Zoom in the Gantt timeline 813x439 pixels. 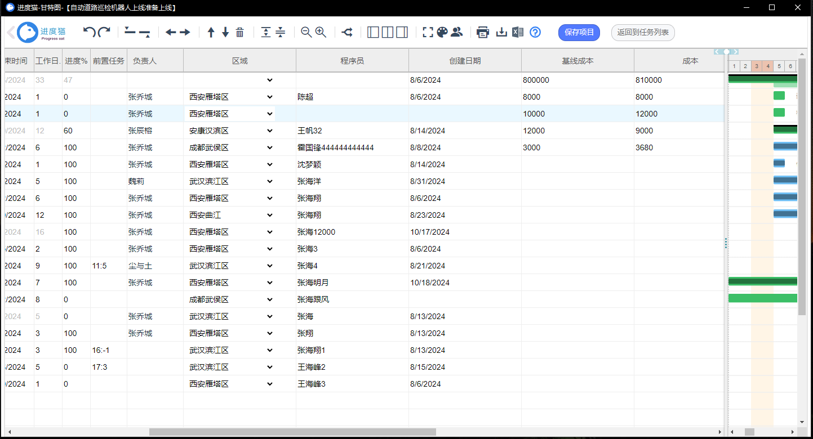tap(321, 33)
